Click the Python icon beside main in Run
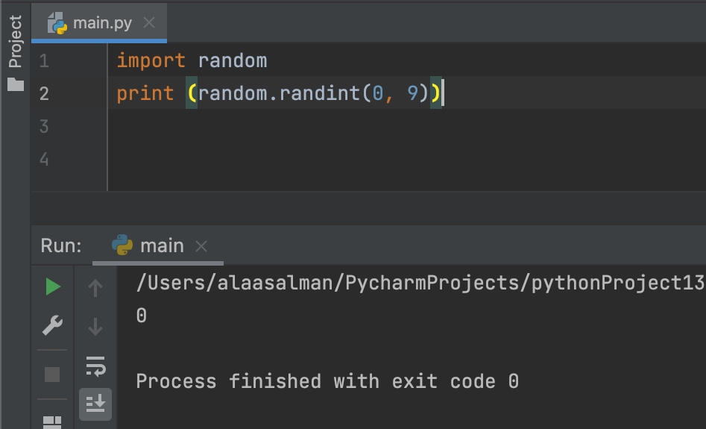 point(122,245)
